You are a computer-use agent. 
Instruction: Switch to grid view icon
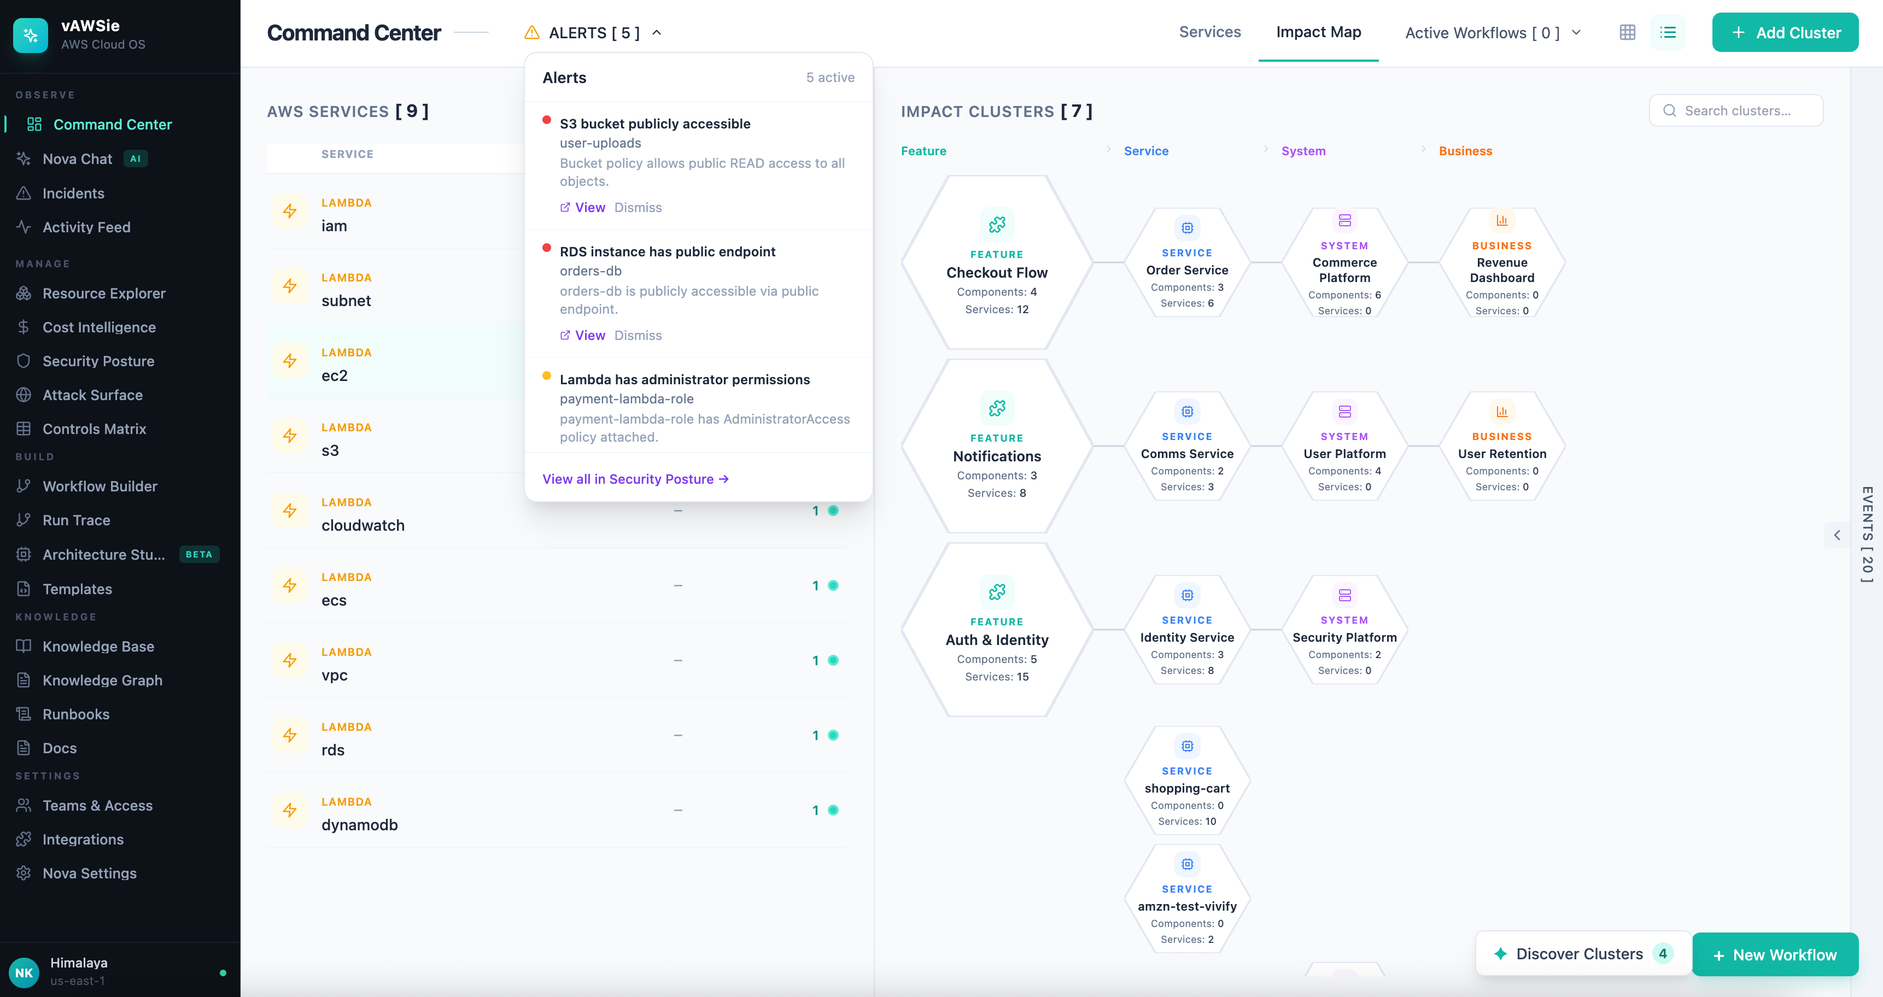point(1627,32)
